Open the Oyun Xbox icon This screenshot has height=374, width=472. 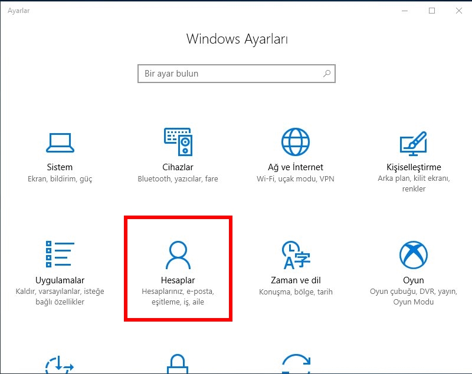point(414,255)
